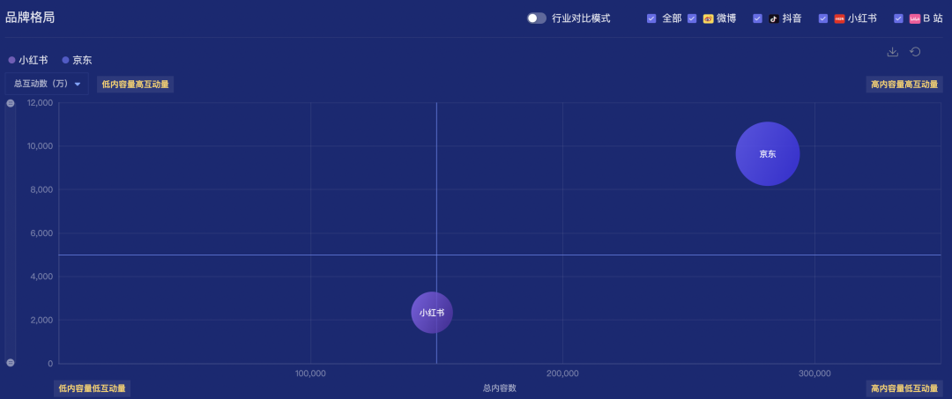Toggle 京东 legend dot in chart legend
The image size is (952, 399).
[65, 60]
